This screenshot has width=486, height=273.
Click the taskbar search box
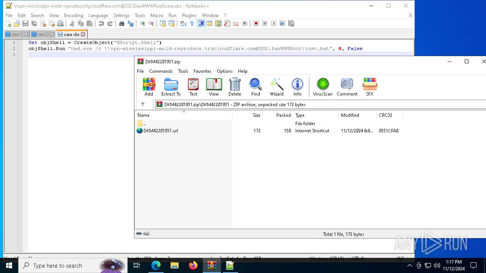tap(73, 265)
